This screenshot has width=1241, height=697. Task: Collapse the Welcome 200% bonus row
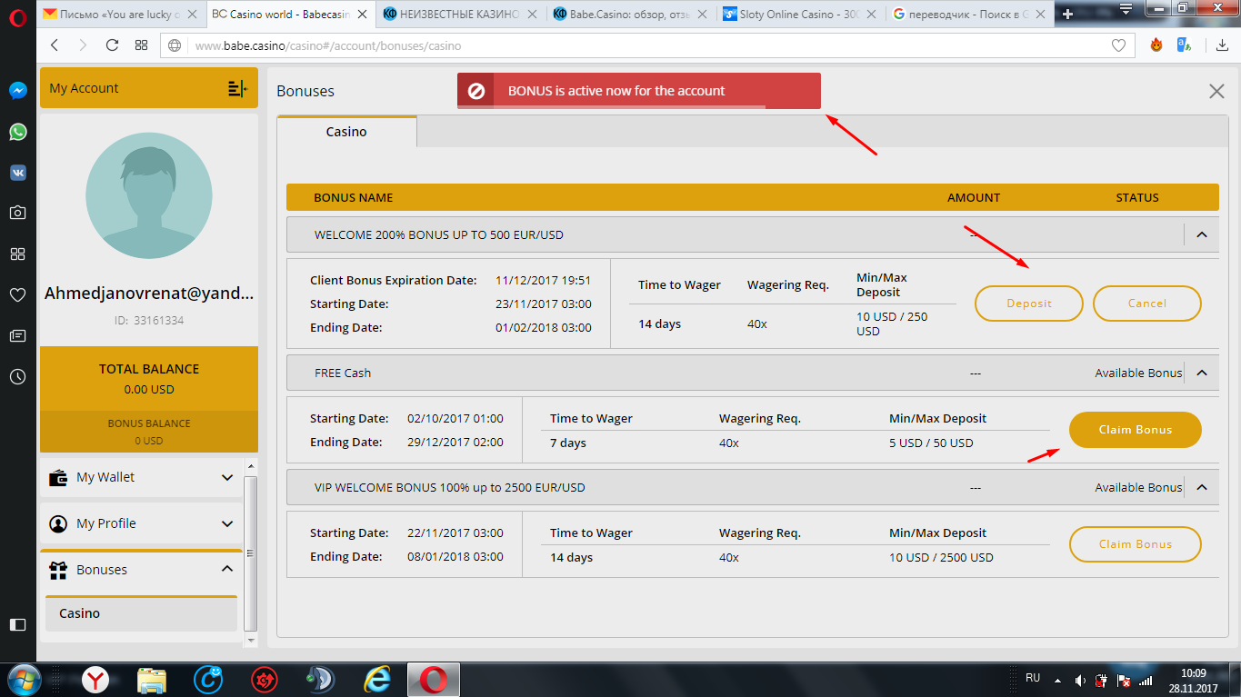1202,234
